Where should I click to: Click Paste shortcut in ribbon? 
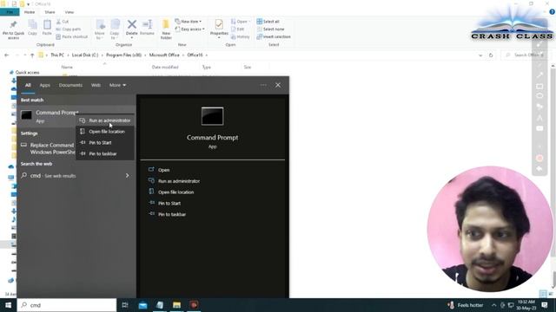[x=71, y=36]
